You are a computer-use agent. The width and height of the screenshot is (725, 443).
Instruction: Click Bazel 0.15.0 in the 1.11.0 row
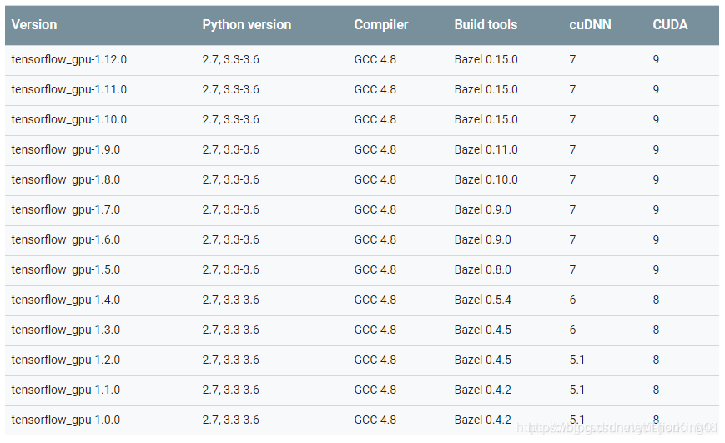pyautogui.click(x=486, y=90)
